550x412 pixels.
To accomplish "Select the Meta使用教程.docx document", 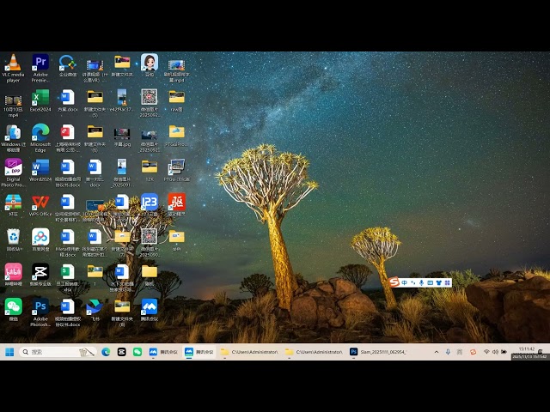I will pos(67,242).
